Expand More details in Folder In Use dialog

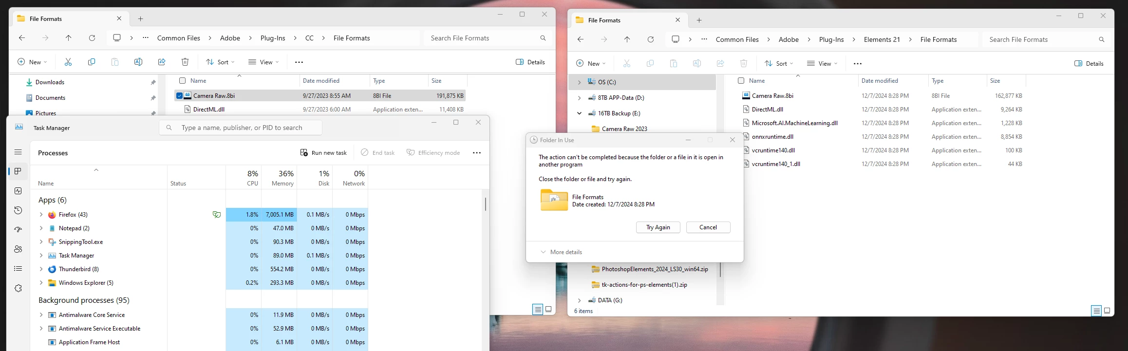point(561,252)
